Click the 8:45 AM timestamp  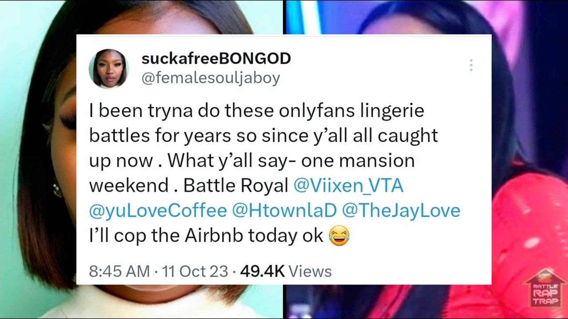tap(119, 271)
